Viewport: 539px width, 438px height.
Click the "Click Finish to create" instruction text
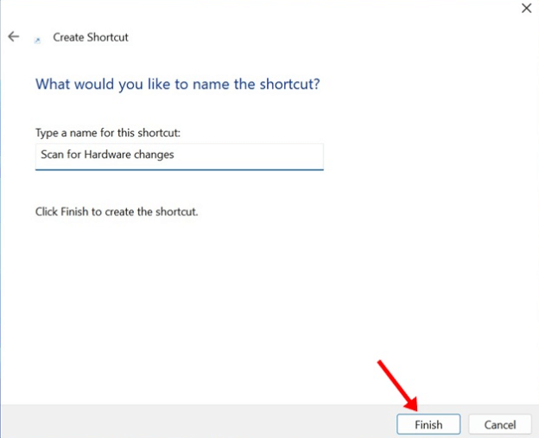(x=117, y=211)
